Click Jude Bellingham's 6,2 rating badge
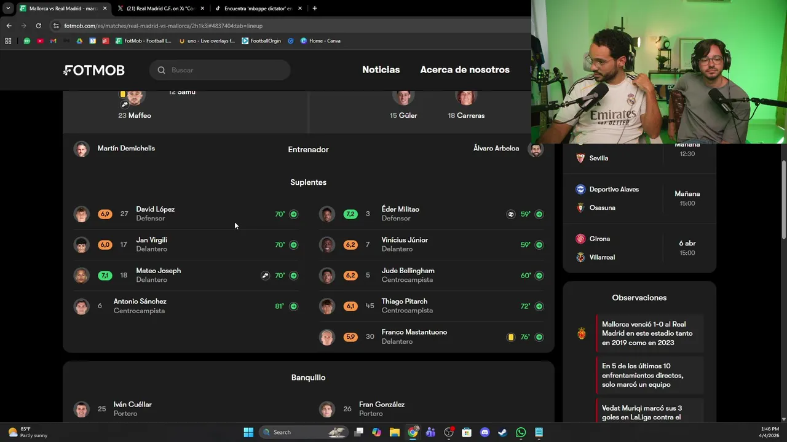 (x=350, y=276)
